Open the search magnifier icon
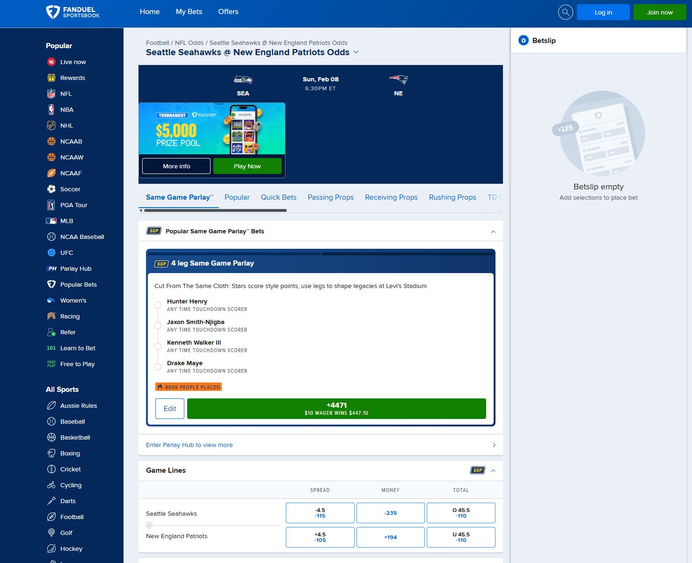This screenshot has height=563, width=692. click(566, 12)
